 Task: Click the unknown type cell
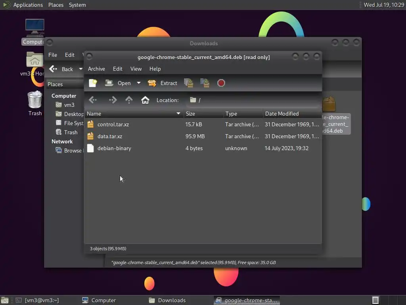[236, 149]
